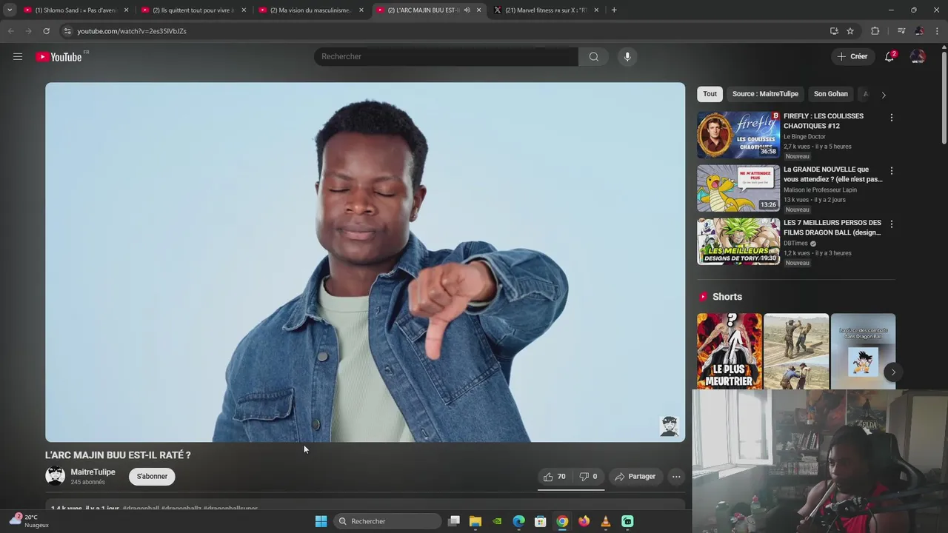Open the Windows Start menu
This screenshot has width=948, height=533.
321,521
